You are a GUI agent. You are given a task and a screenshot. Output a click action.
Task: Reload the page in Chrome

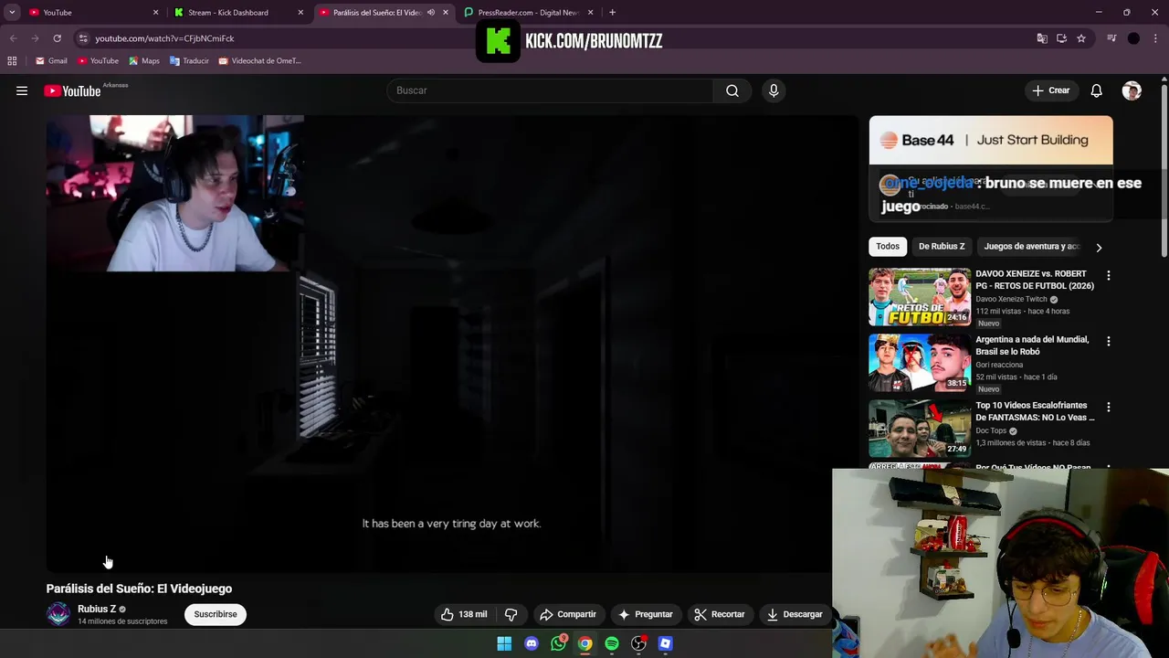click(57, 38)
